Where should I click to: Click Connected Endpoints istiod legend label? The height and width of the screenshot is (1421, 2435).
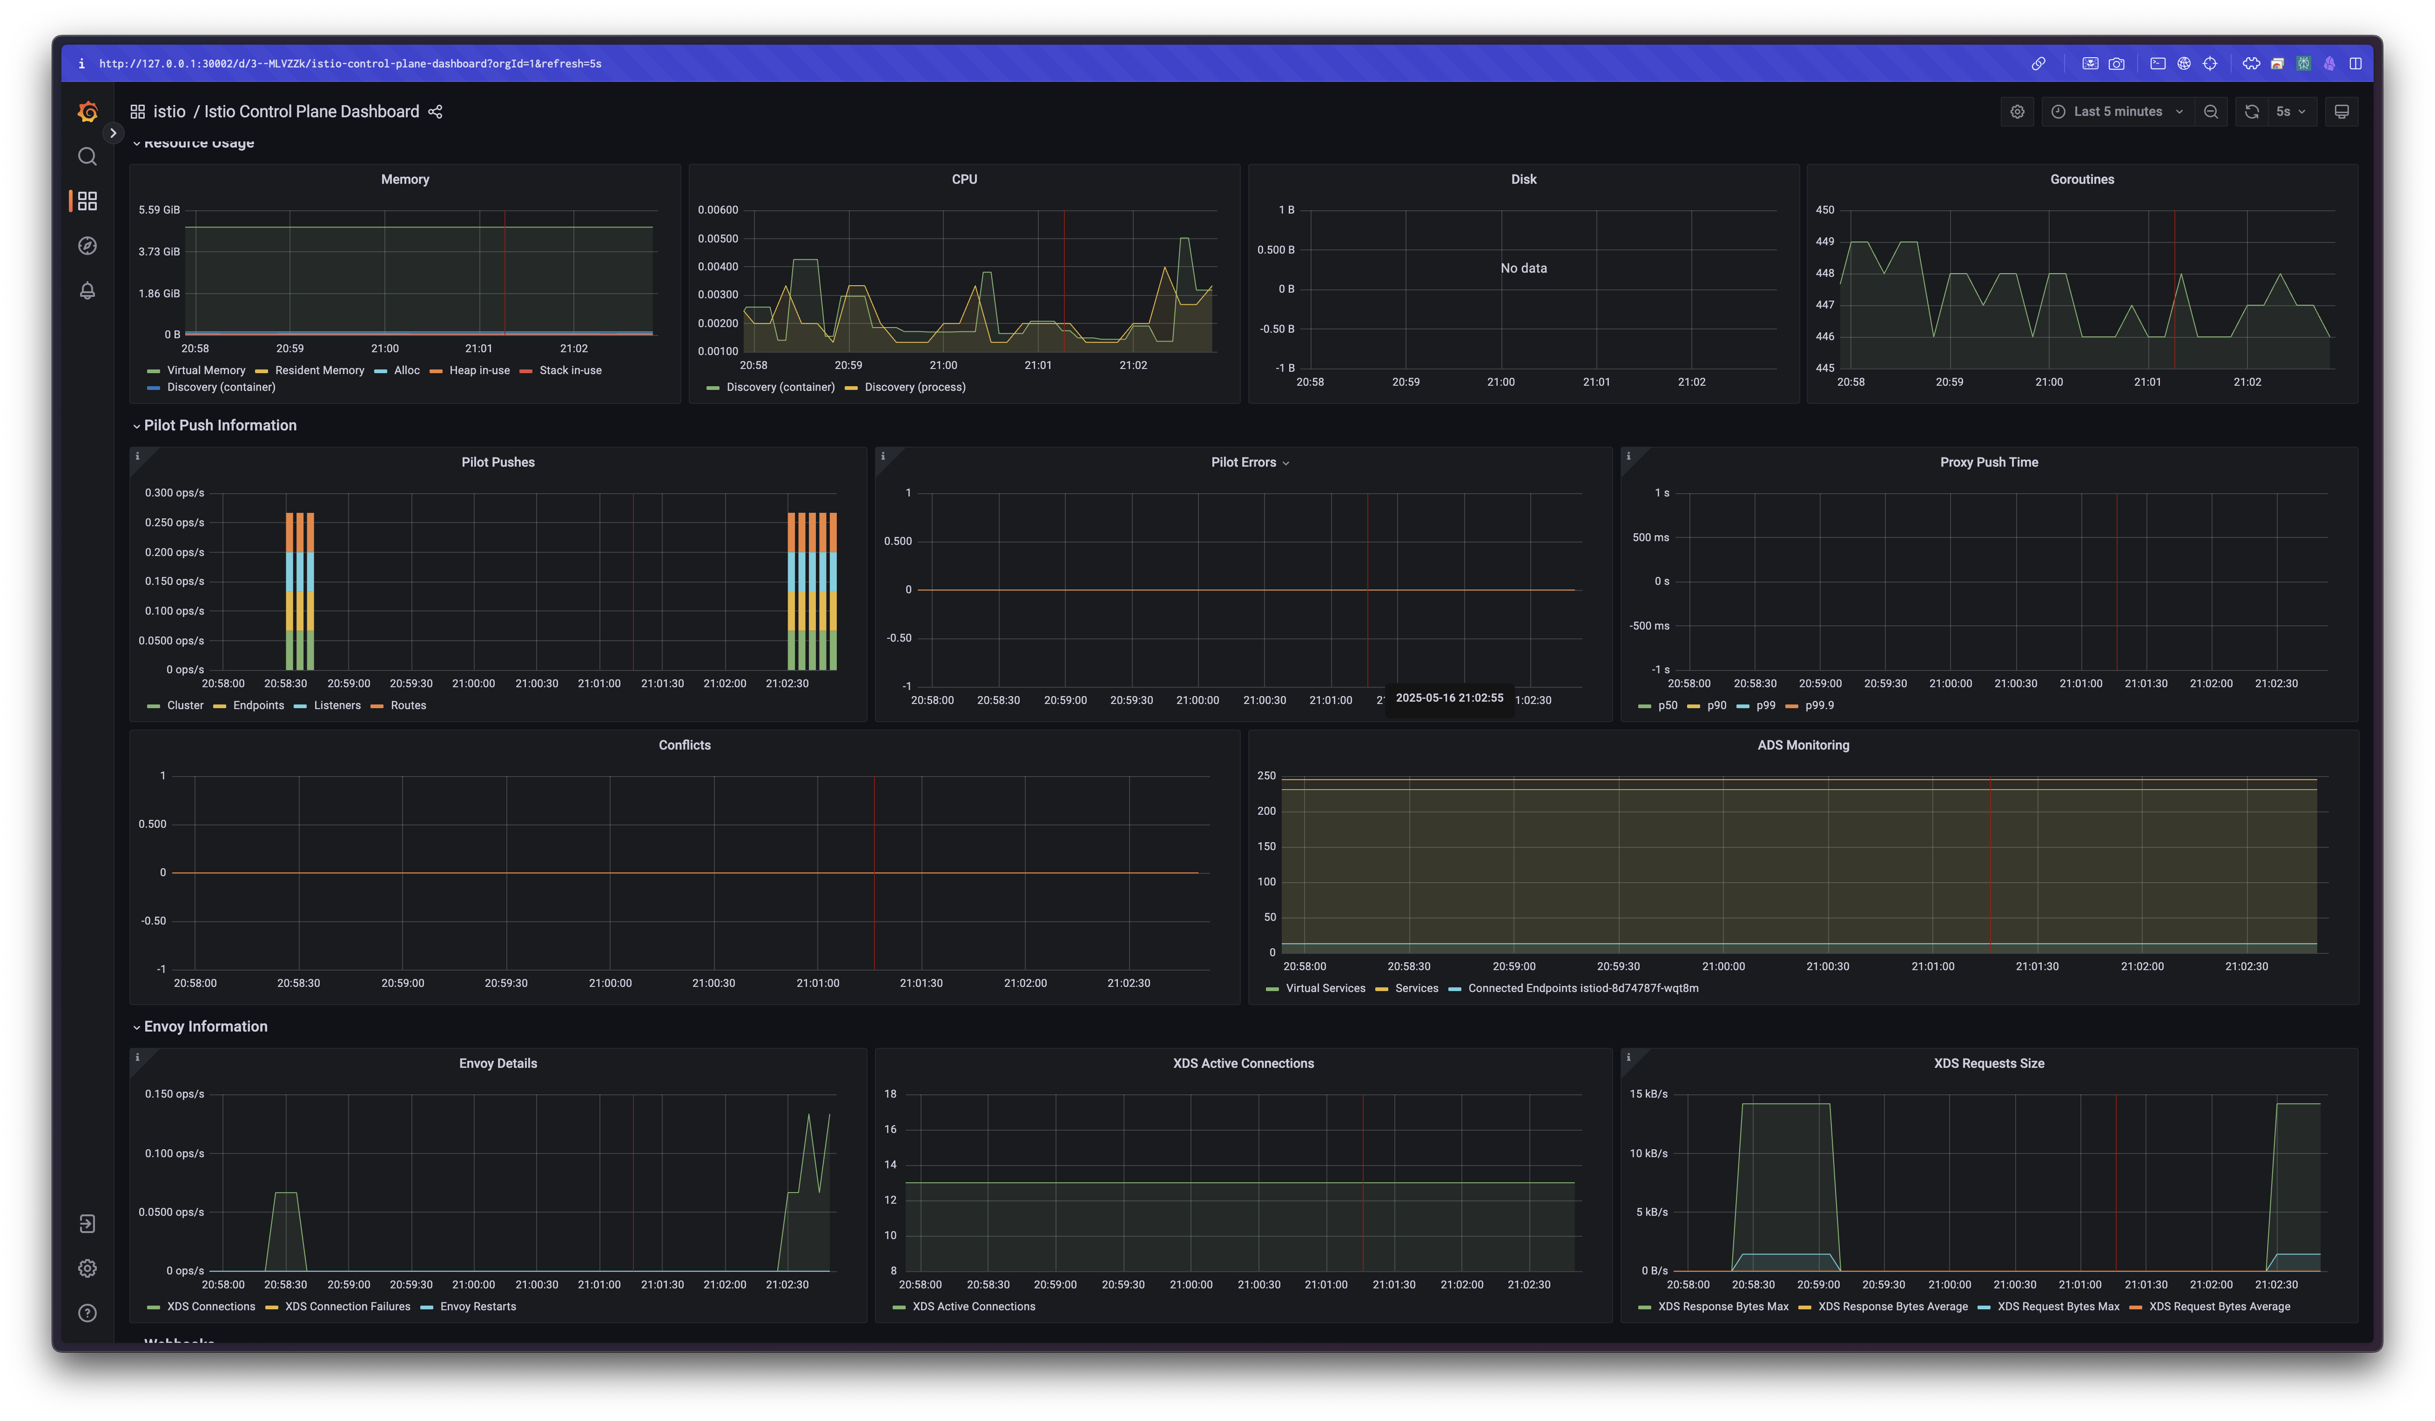tap(1583, 989)
